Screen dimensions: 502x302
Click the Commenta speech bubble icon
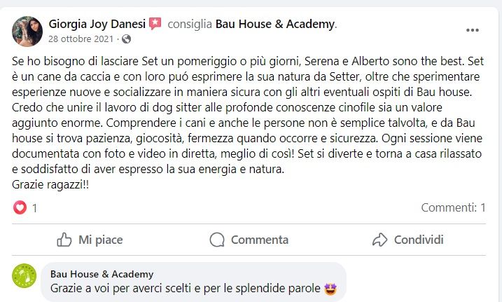[217, 240]
